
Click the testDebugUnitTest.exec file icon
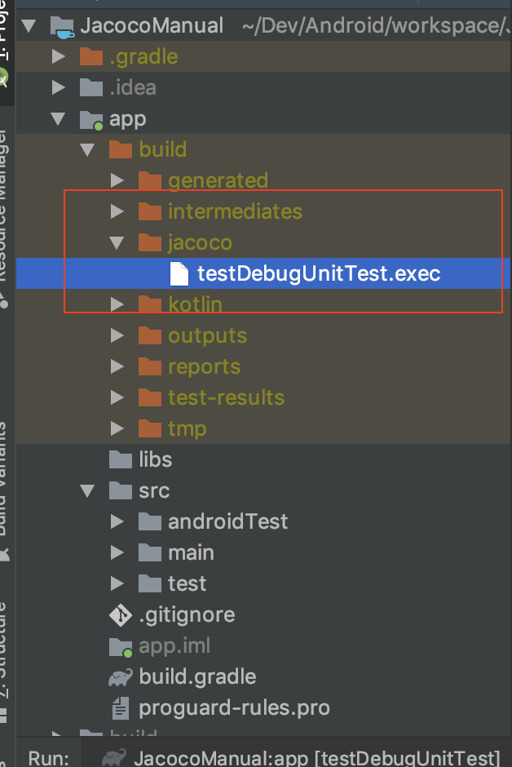pos(179,273)
